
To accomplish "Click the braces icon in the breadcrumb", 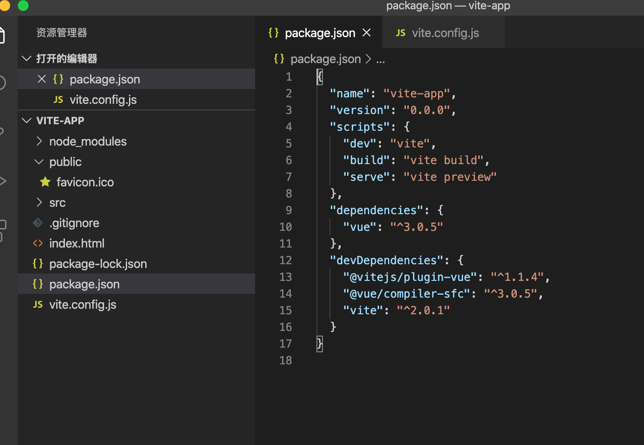I will 279,59.
